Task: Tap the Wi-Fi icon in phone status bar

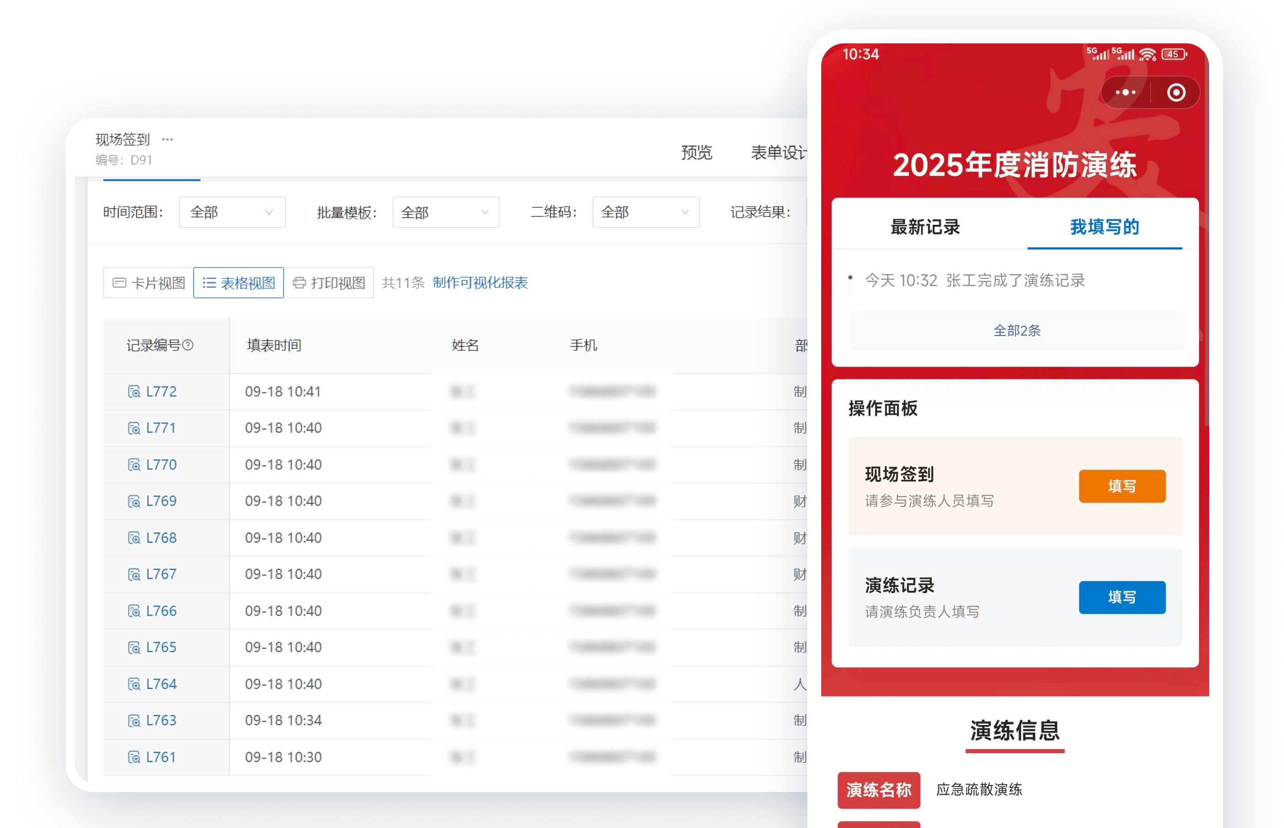Action: pos(1147,54)
